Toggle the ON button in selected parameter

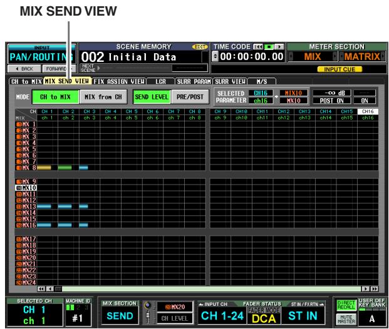click(x=365, y=101)
